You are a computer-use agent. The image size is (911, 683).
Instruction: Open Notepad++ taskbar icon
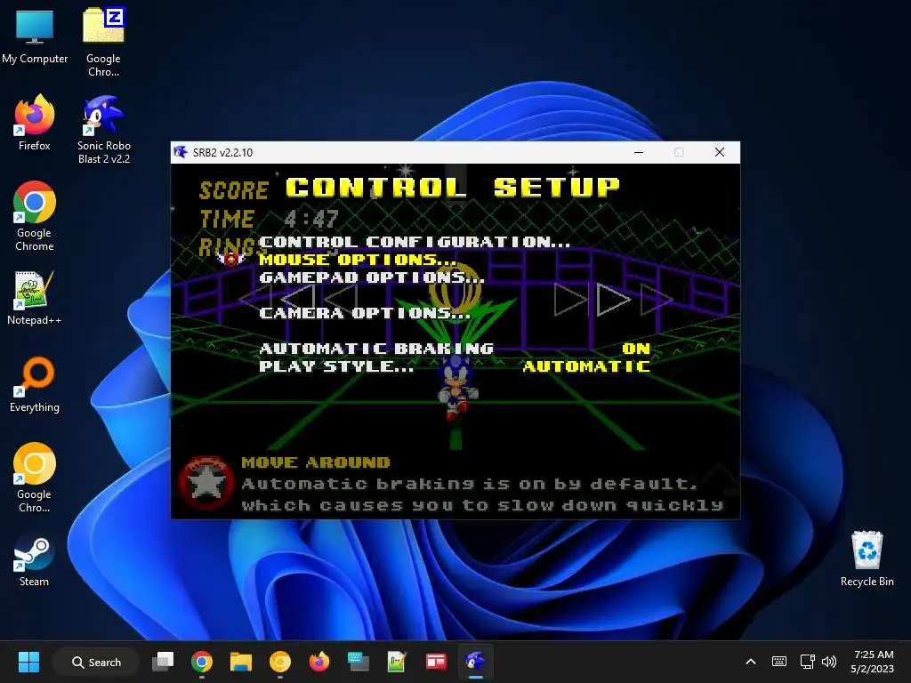click(x=397, y=662)
